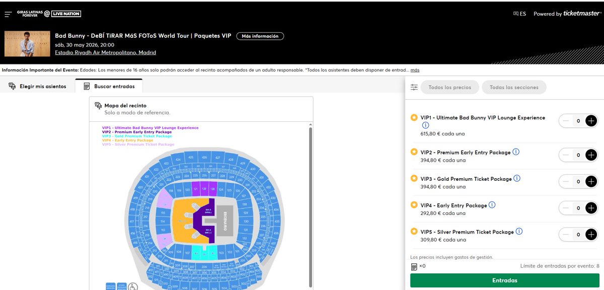This screenshot has height=290, width=604.
Task: Decrease VIP4 Early Entry quantity with minus
Action: (x=566, y=208)
